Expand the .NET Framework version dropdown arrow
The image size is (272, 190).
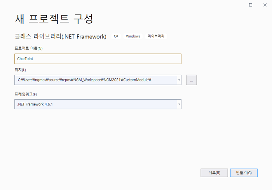[x=179, y=104]
